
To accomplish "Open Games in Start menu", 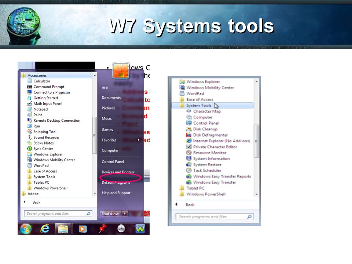I will click(x=107, y=129).
